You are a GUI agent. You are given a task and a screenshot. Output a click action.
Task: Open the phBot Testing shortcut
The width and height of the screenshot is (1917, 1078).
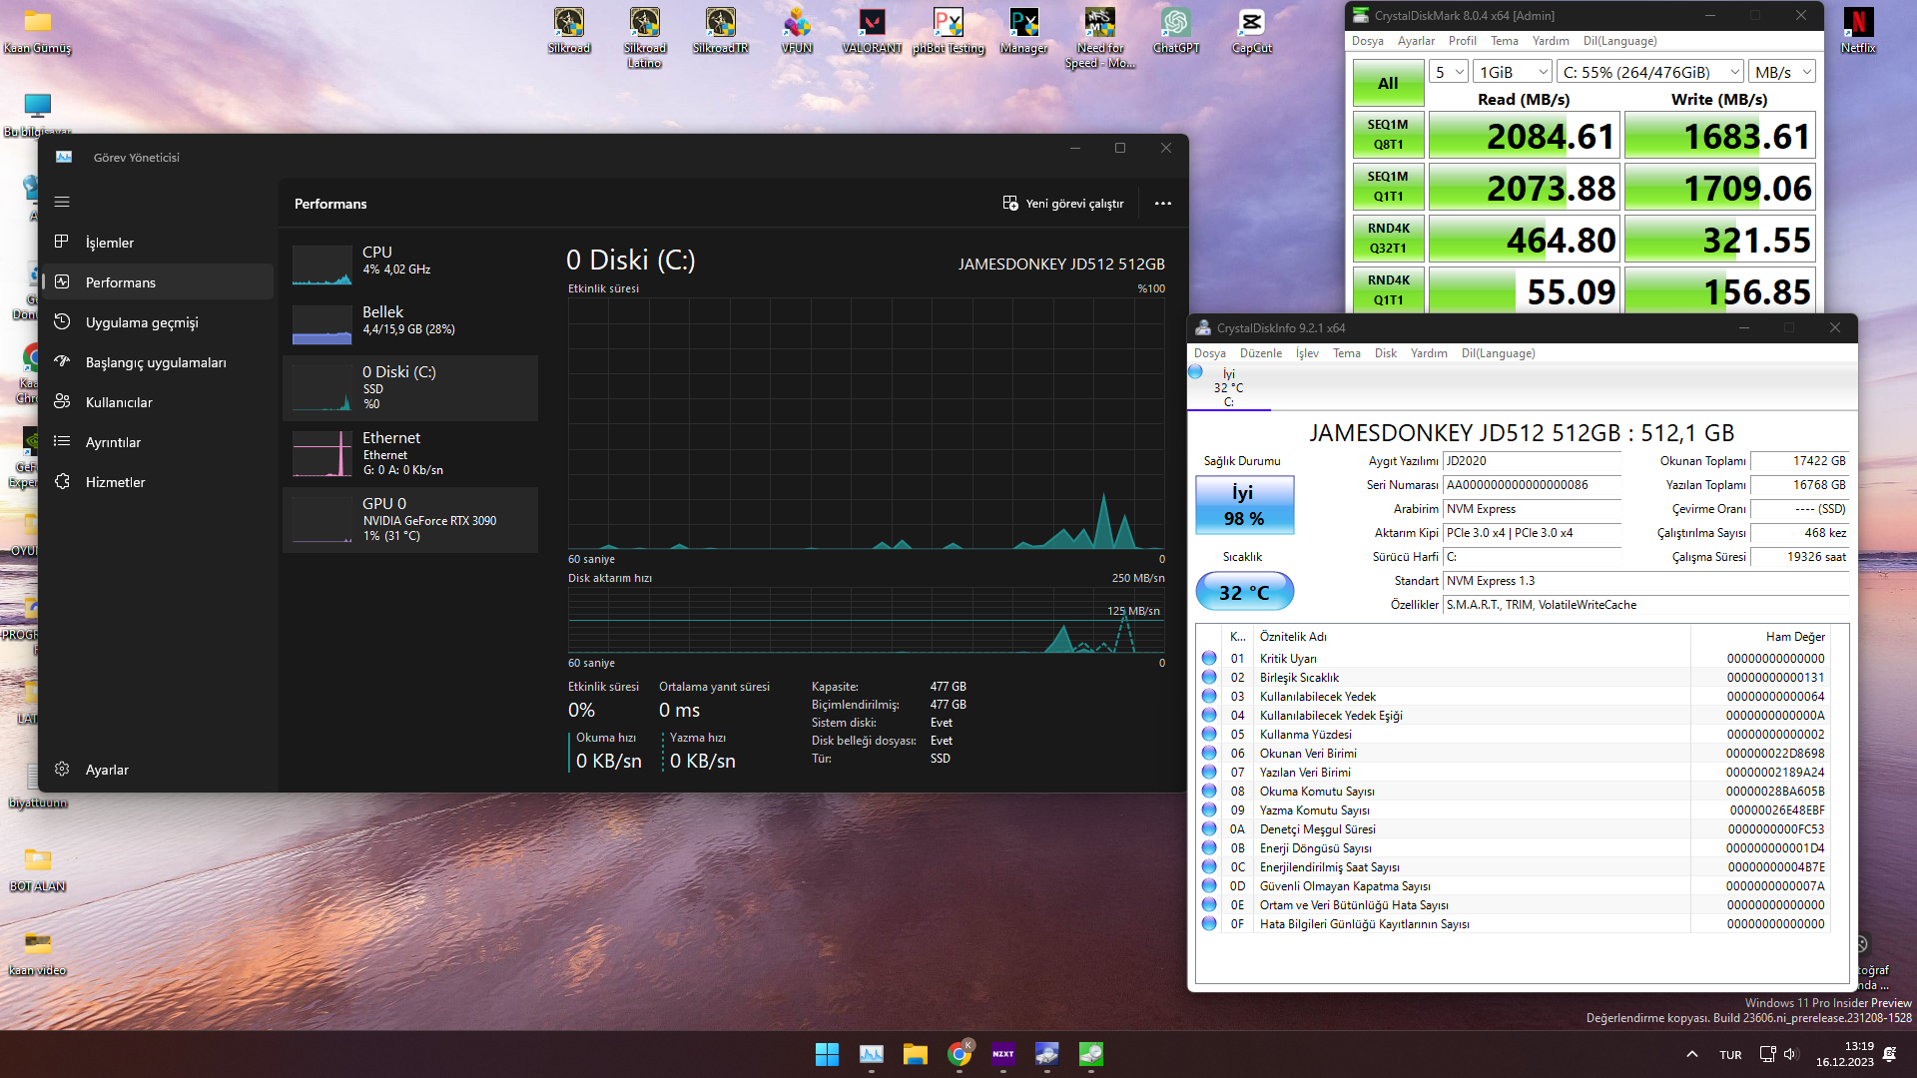948,31
